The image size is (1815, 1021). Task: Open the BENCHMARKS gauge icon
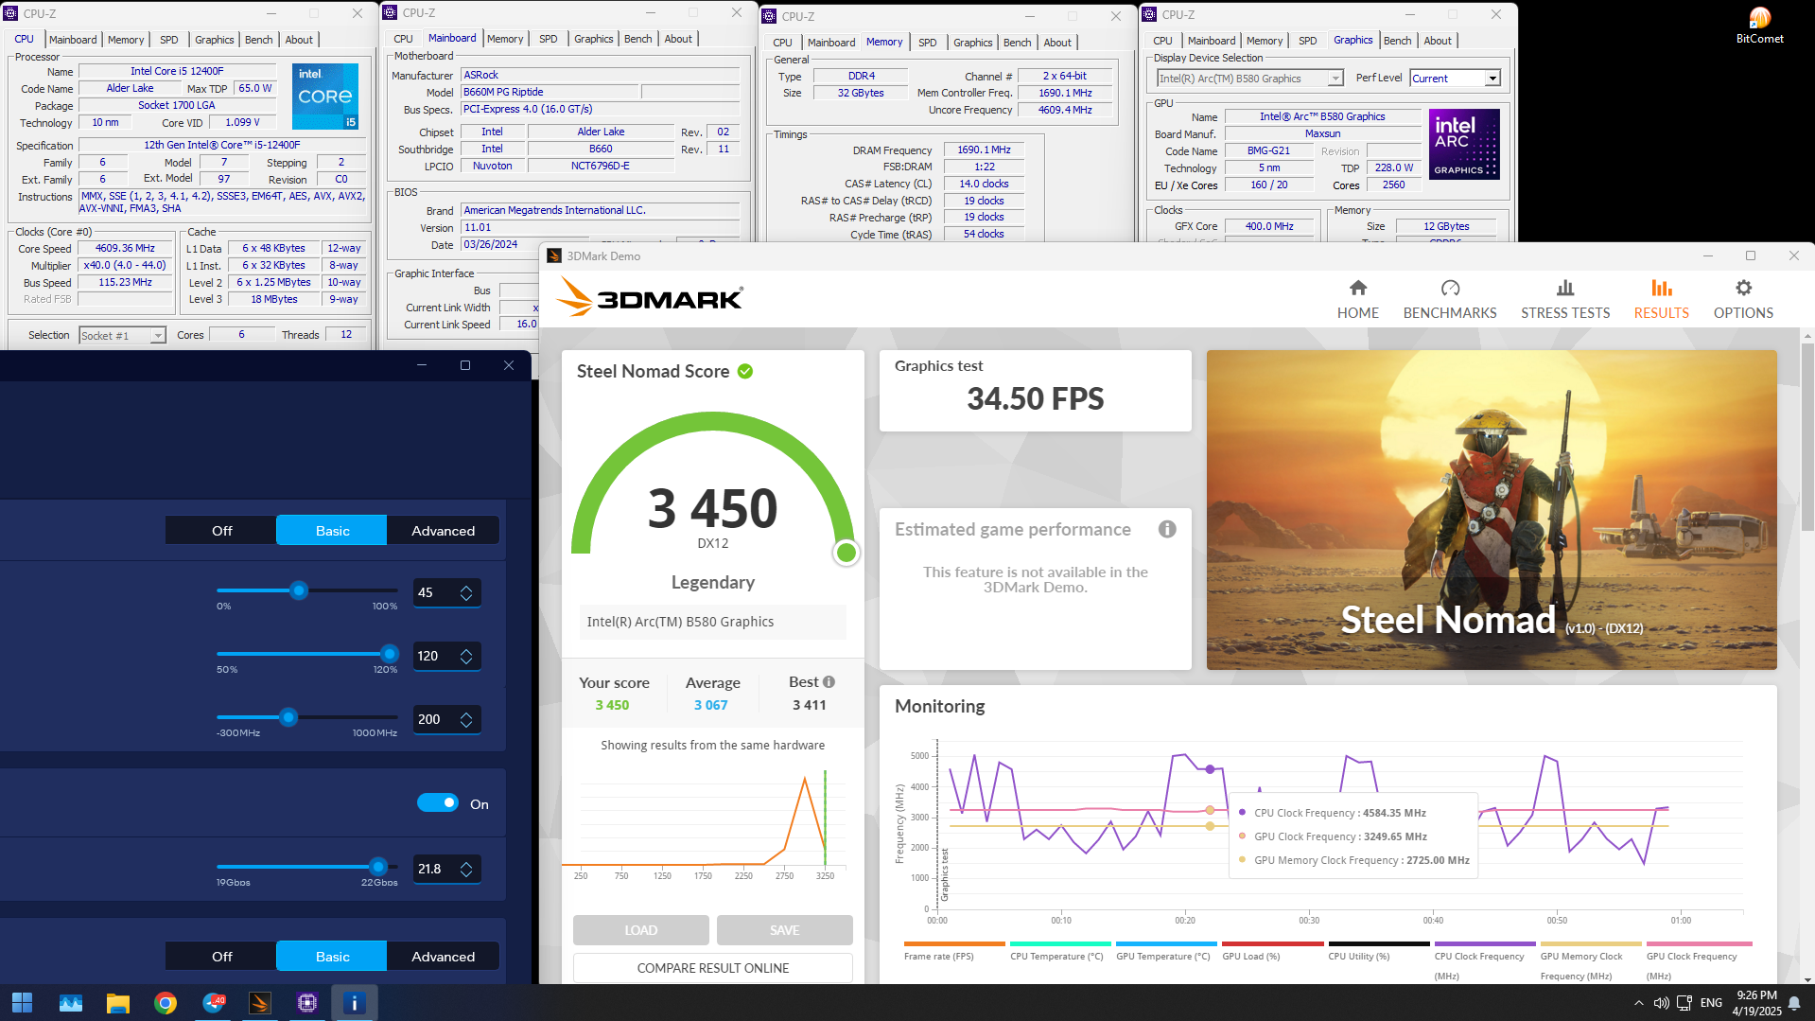(1450, 288)
